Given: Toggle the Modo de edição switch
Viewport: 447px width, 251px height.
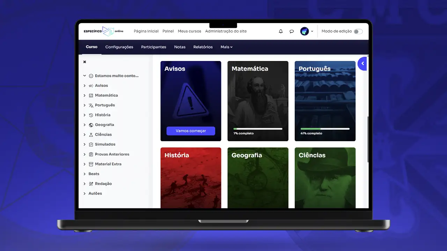Looking at the screenshot, I should (358, 31).
